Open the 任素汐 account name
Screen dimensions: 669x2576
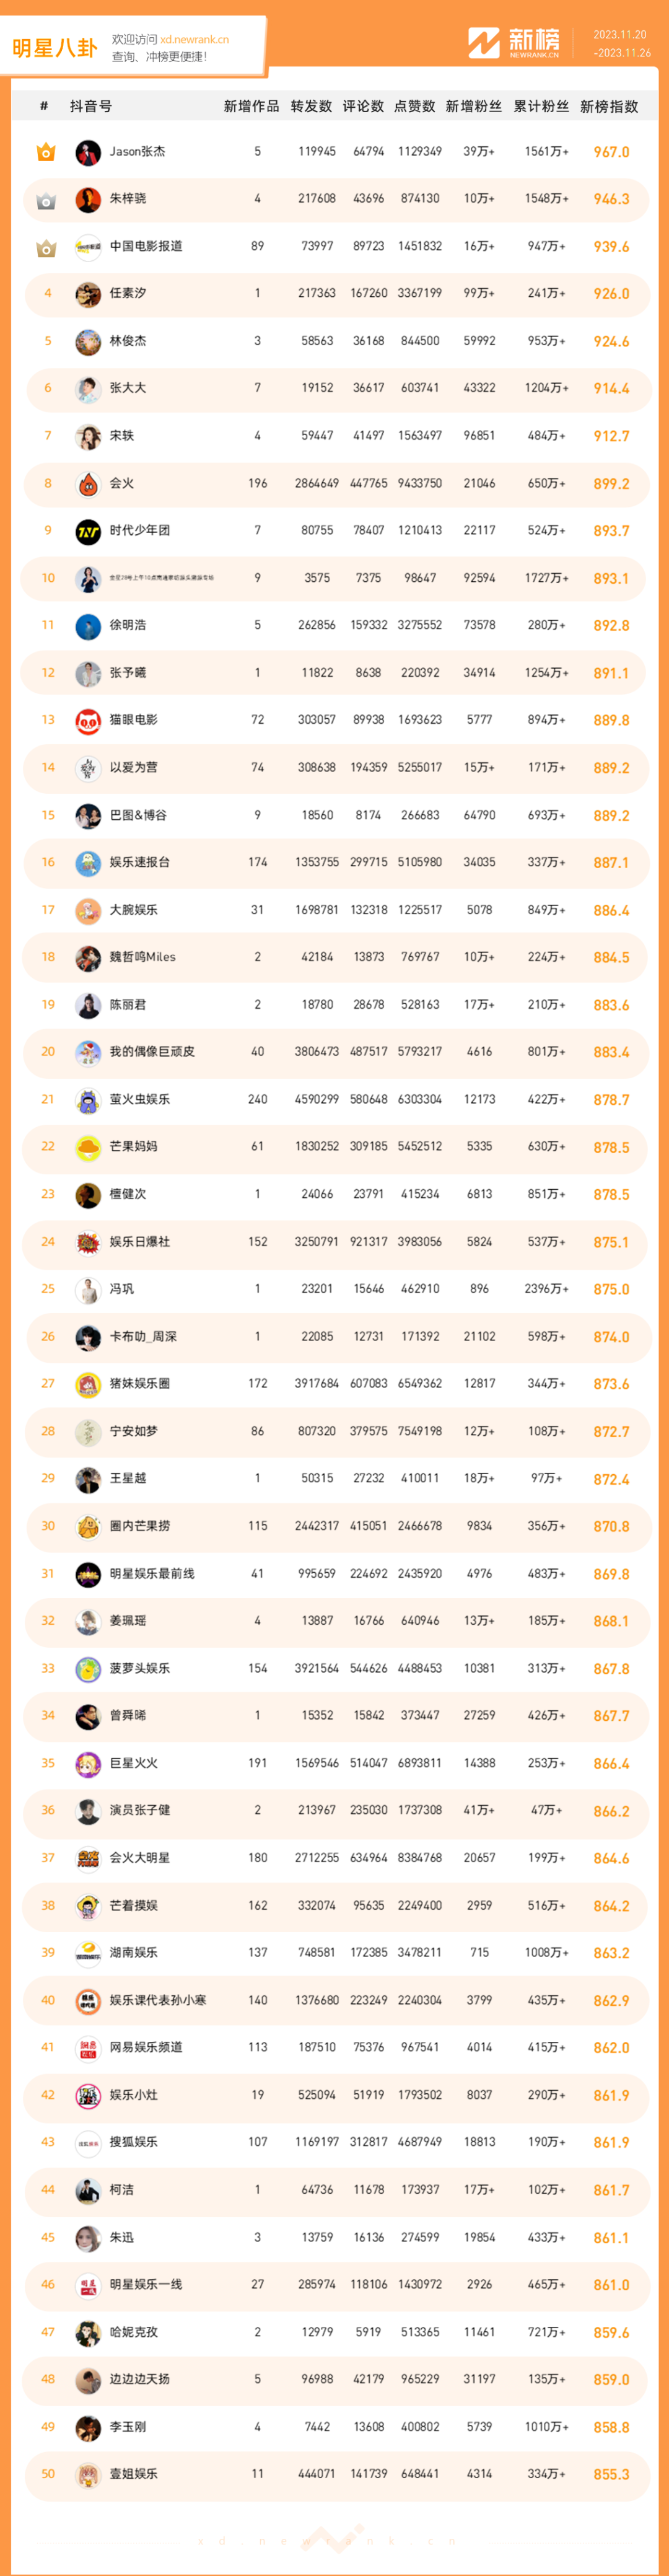pos(128,293)
